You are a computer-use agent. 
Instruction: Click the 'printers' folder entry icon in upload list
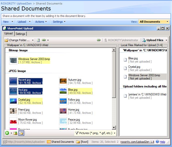pos(125,96)
